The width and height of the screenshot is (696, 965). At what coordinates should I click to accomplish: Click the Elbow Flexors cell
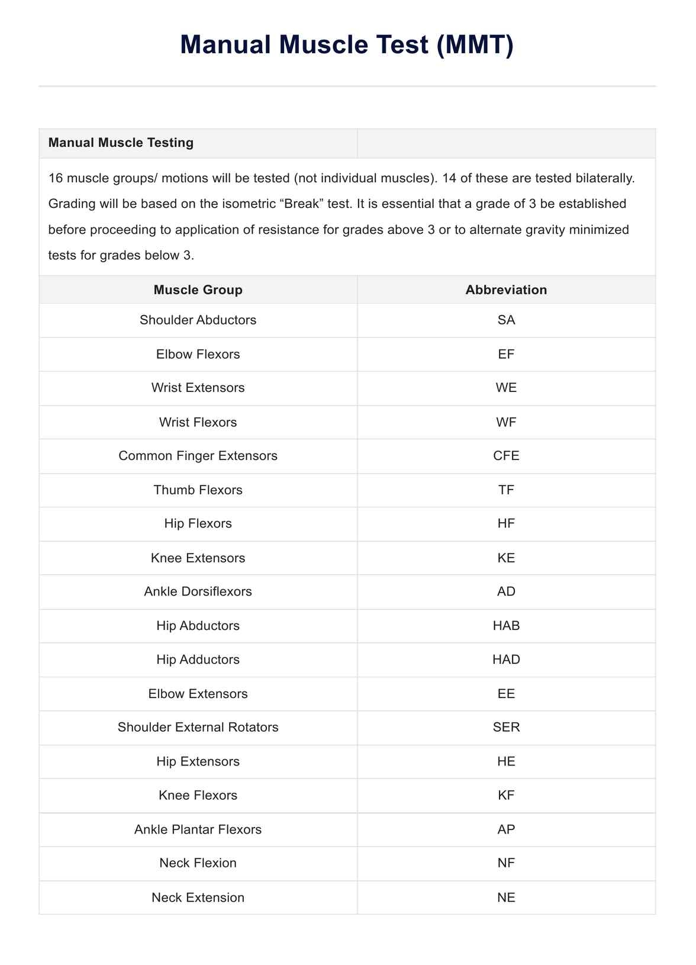(198, 354)
